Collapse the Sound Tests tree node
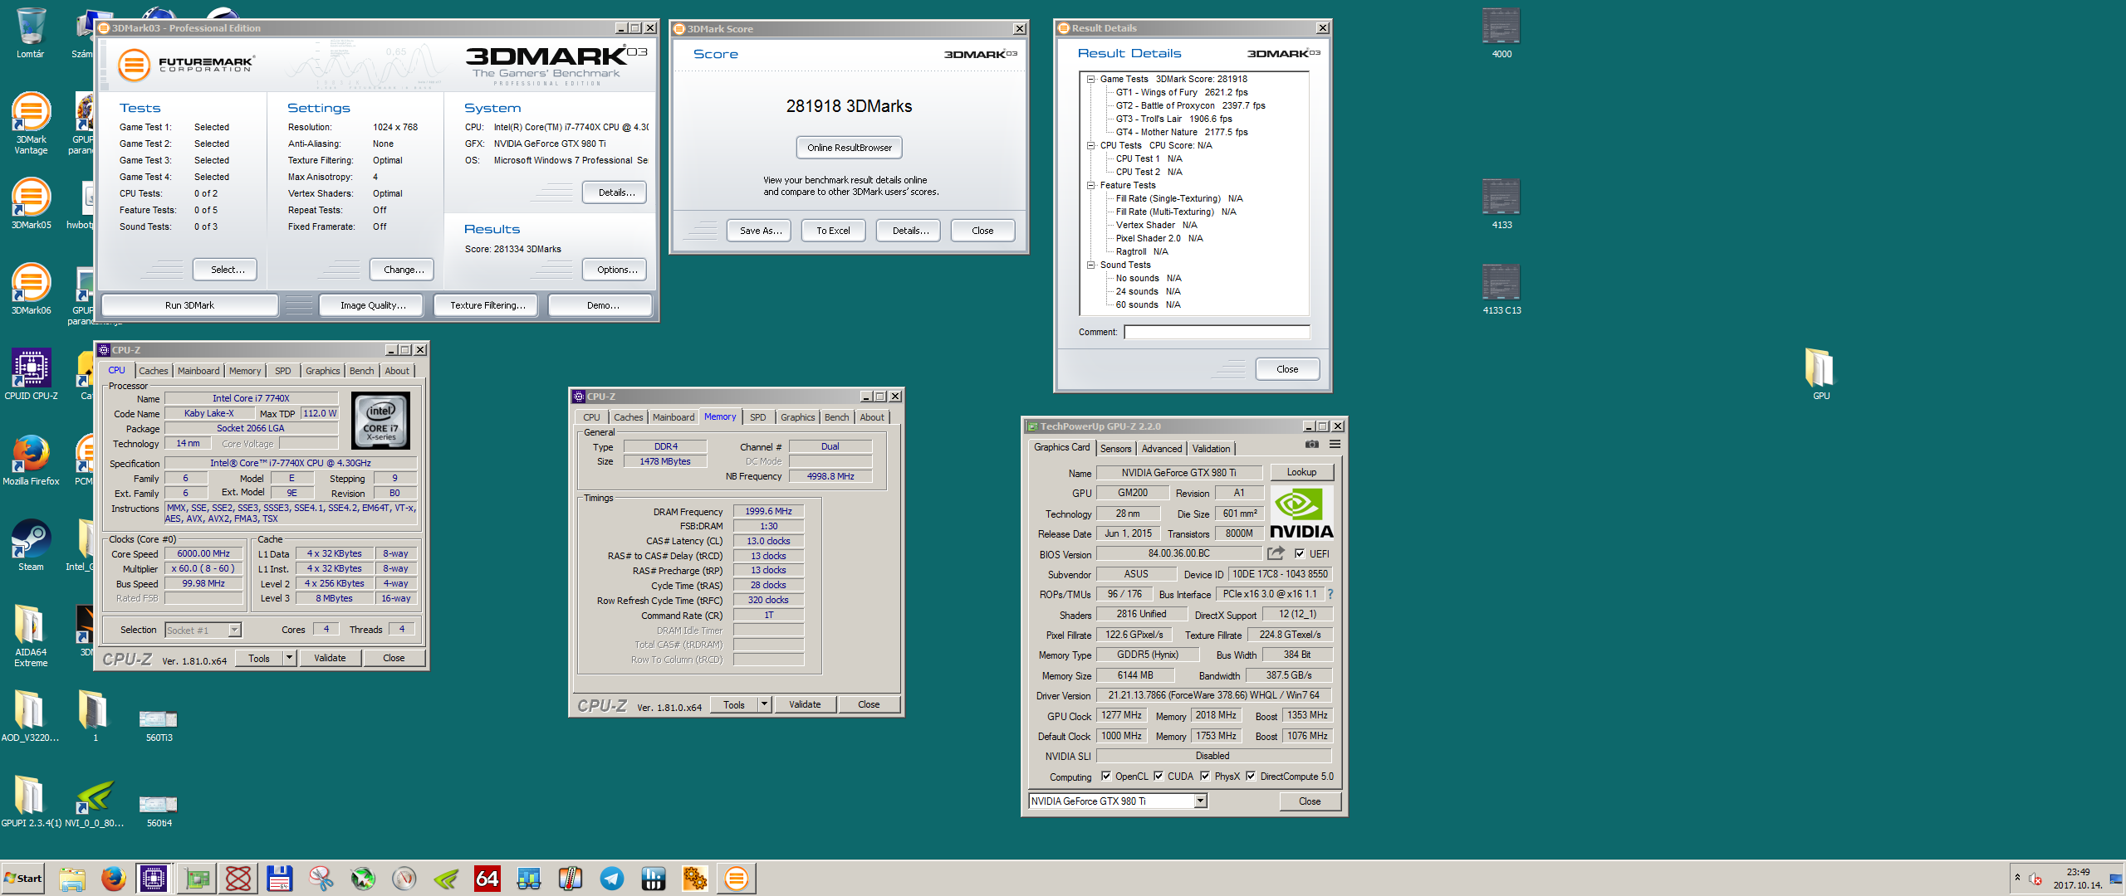2126x896 pixels. (1091, 265)
